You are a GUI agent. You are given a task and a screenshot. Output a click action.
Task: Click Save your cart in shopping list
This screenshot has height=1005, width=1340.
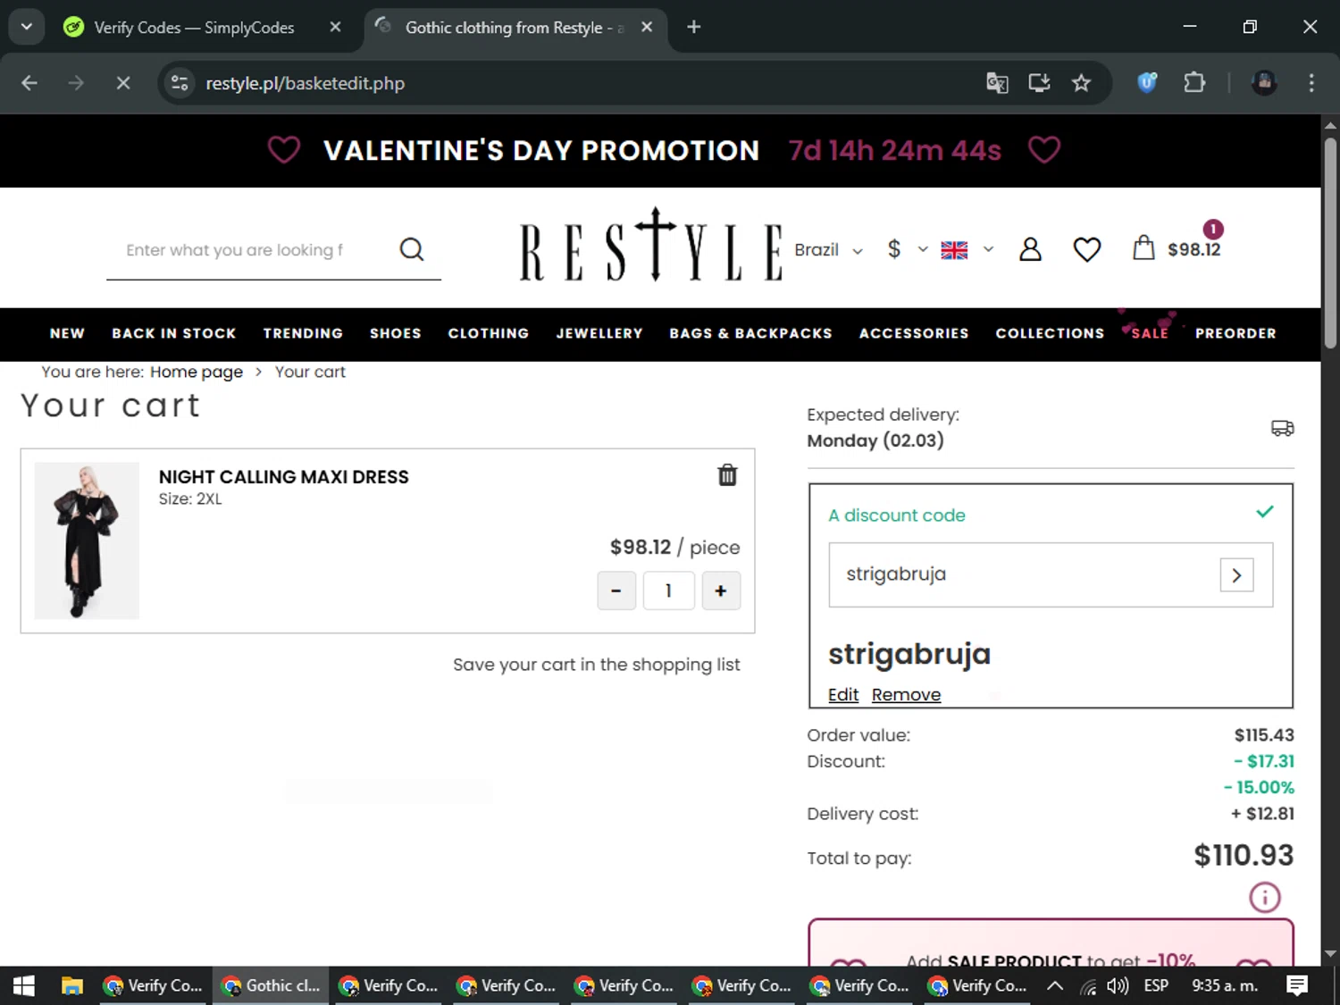tap(596, 665)
